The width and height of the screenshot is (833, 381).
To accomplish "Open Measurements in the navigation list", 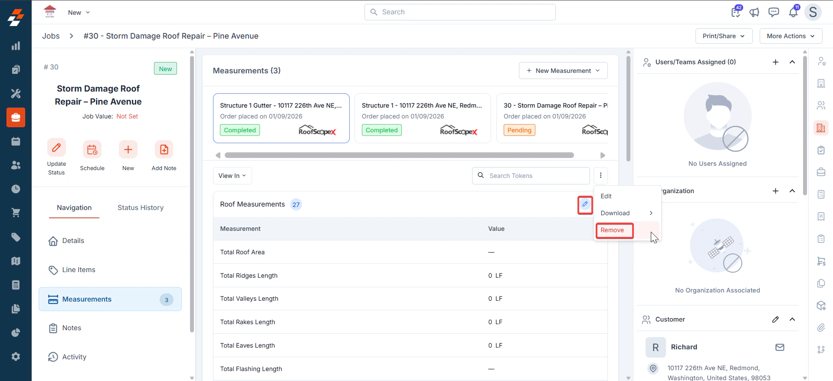I will click(x=110, y=299).
